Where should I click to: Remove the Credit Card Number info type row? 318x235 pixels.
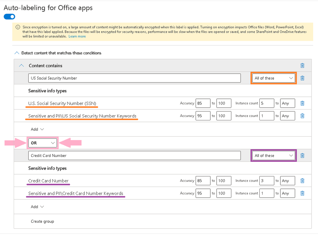point(302,181)
